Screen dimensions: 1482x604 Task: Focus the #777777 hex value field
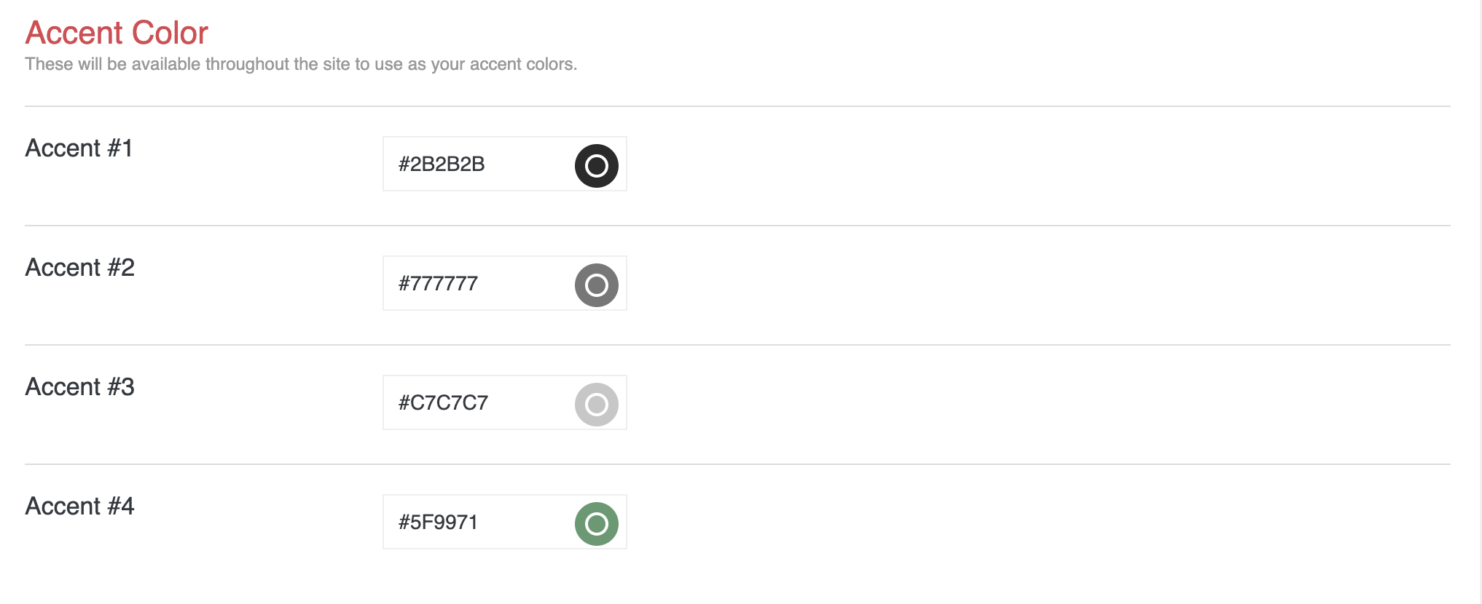[474, 284]
